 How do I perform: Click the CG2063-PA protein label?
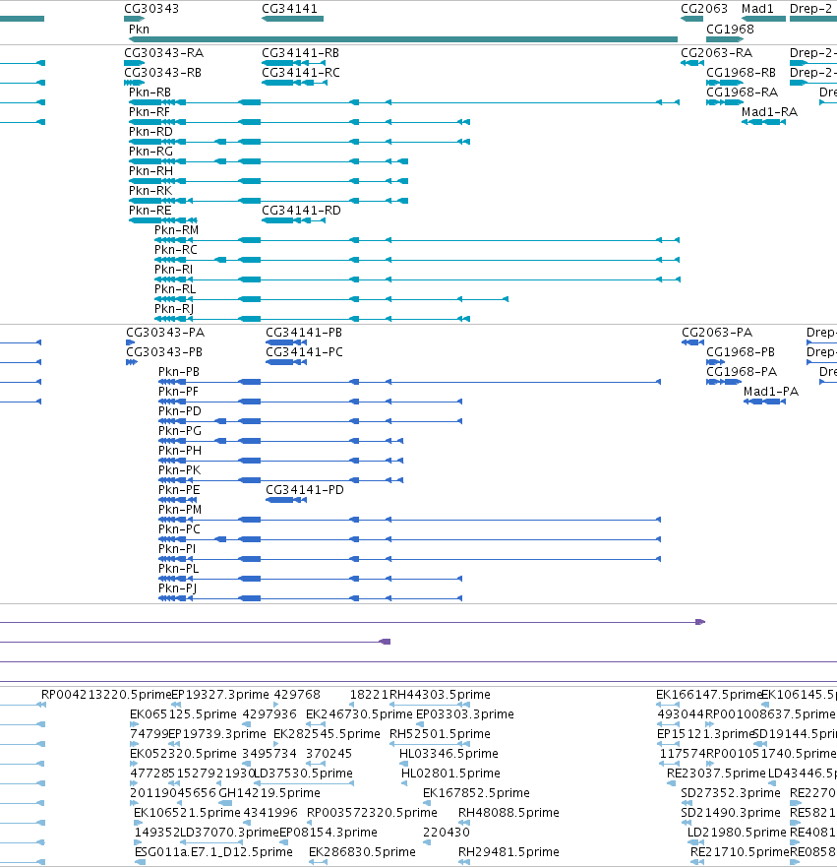(x=717, y=333)
